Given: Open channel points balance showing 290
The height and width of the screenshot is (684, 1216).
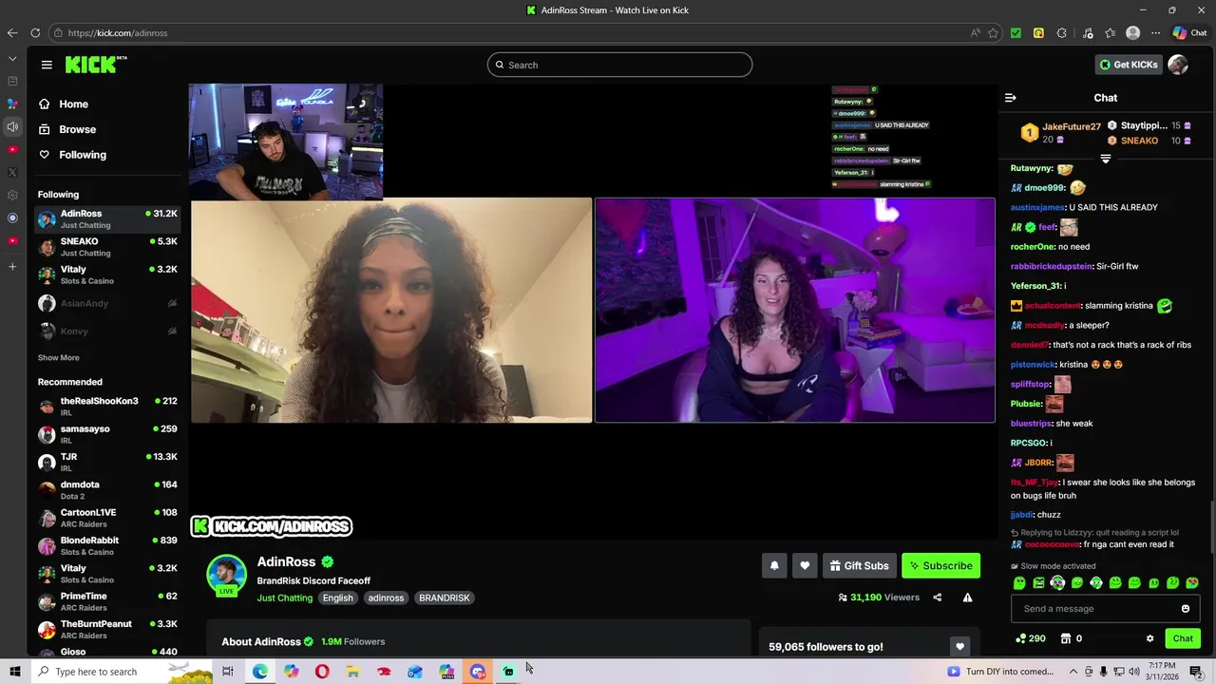Looking at the screenshot, I should pos(1031,638).
